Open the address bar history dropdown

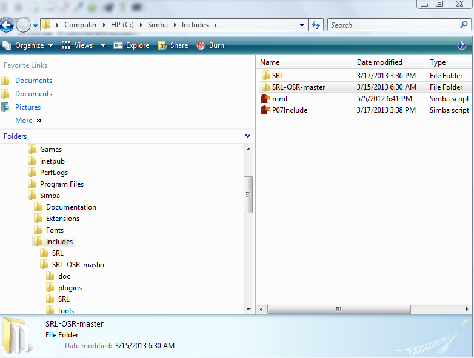tap(302, 25)
